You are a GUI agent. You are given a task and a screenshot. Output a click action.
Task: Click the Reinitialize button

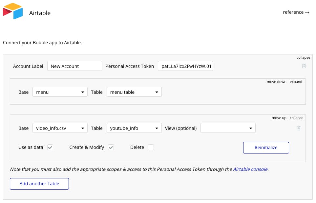pos(266,148)
